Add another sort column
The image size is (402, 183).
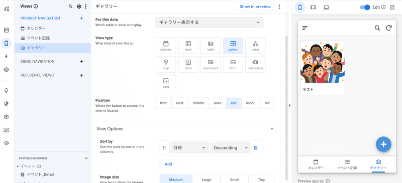(x=168, y=164)
